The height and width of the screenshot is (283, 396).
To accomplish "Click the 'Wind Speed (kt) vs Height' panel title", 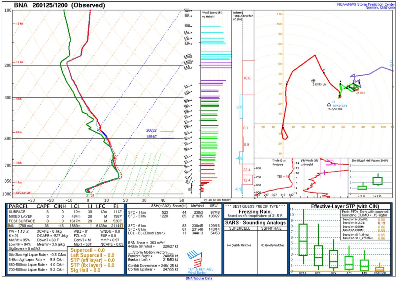I will tap(212, 14).
